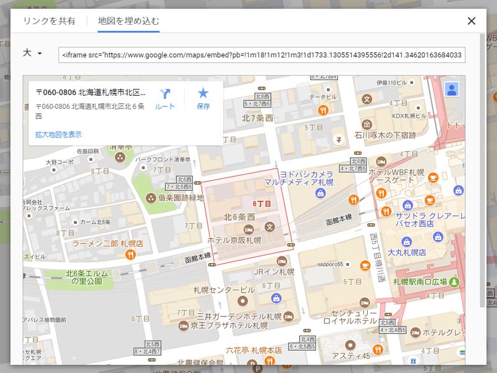Click ラーメン二郎 札幌店 restaurant marker
The width and height of the screenshot is (497, 373).
click(x=130, y=254)
